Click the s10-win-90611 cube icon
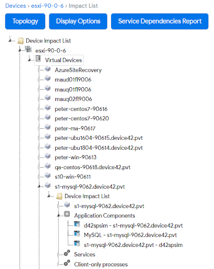This screenshot has height=269, width=214. click(48, 175)
